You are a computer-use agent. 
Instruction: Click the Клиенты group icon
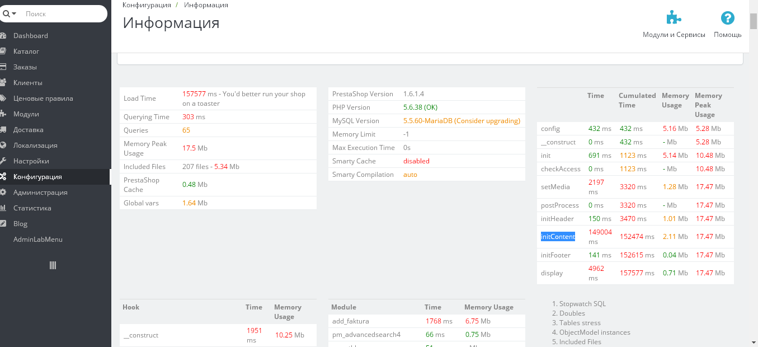pyautogui.click(x=3, y=82)
